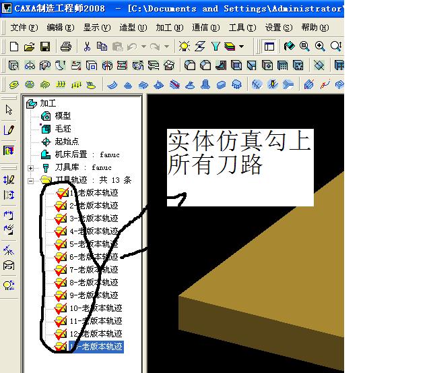Image resolution: width=431 pixels, height=373 pixels.
Task: Toggle checkmark on 5-老版本轨迹
Action: pyautogui.click(x=61, y=244)
